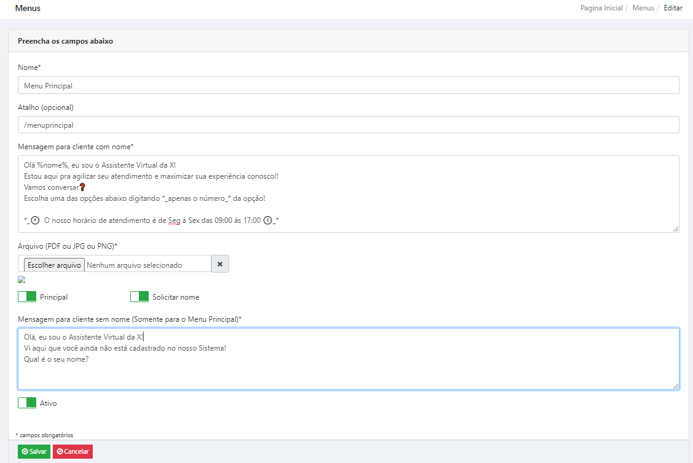This screenshot has height=463, width=693.
Task: Click the clock emoji after '17:00'
Action: (267, 220)
